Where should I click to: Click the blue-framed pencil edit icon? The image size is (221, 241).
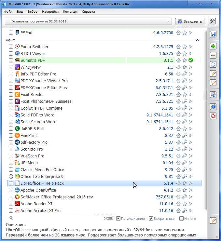(213, 83)
